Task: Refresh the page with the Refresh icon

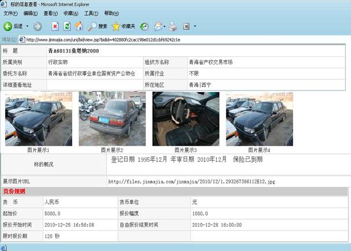Action: tap(67, 26)
